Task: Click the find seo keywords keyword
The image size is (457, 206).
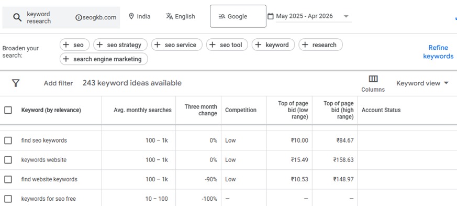Action: click(44, 140)
